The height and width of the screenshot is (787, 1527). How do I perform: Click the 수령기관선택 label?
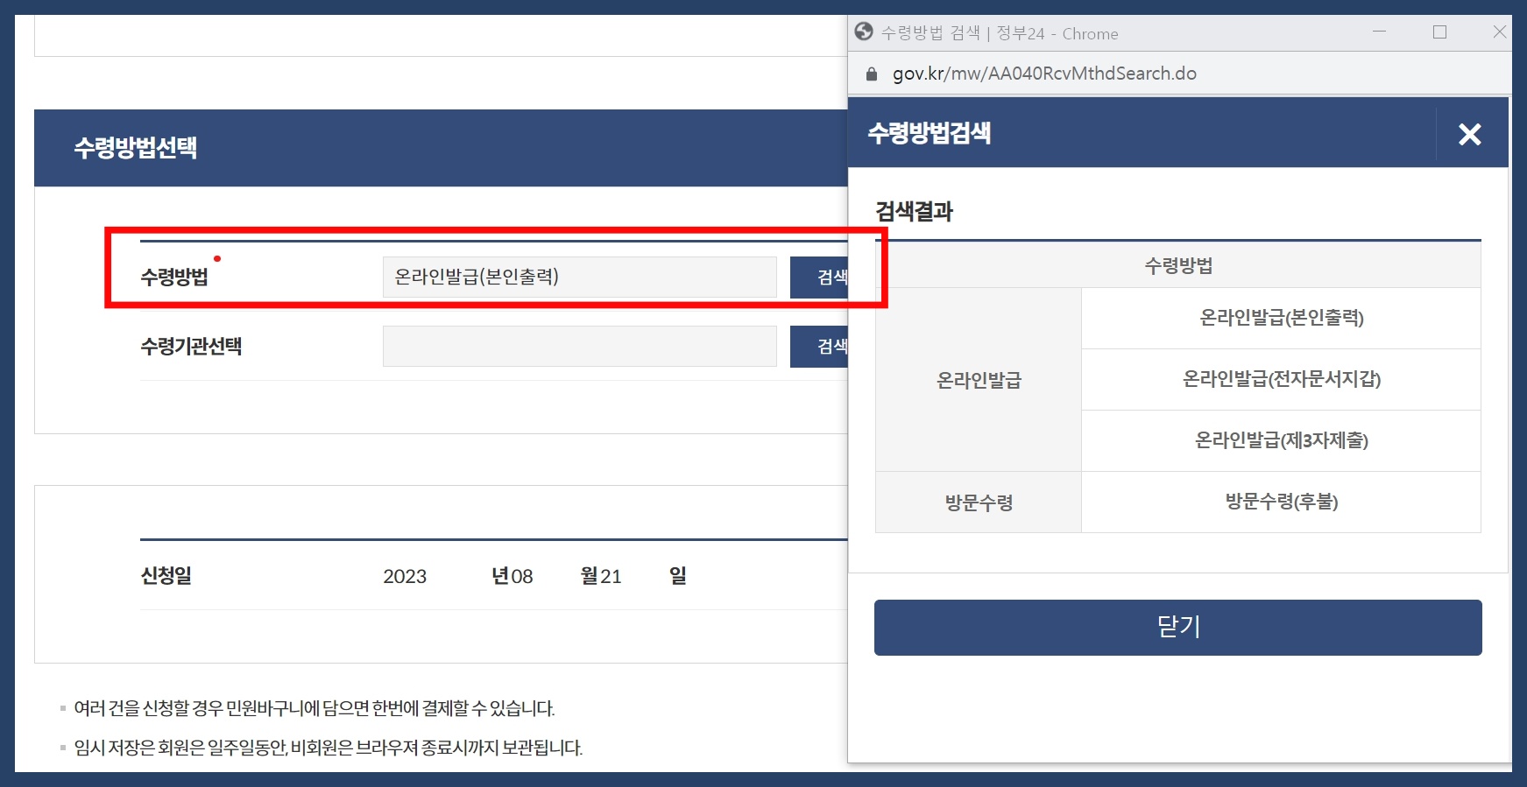(x=191, y=347)
